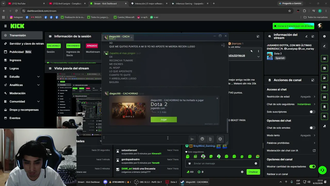Click Inicia la transmisión en directo button

[294, 26]
